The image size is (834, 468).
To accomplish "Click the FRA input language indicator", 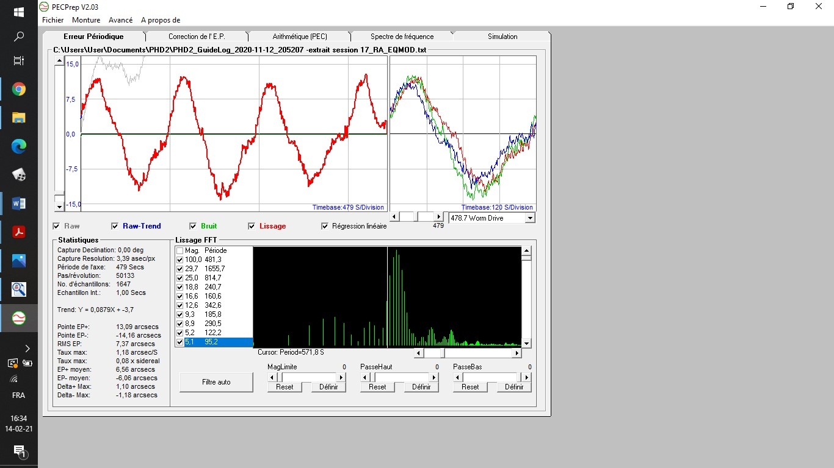I will (x=18, y=395).
